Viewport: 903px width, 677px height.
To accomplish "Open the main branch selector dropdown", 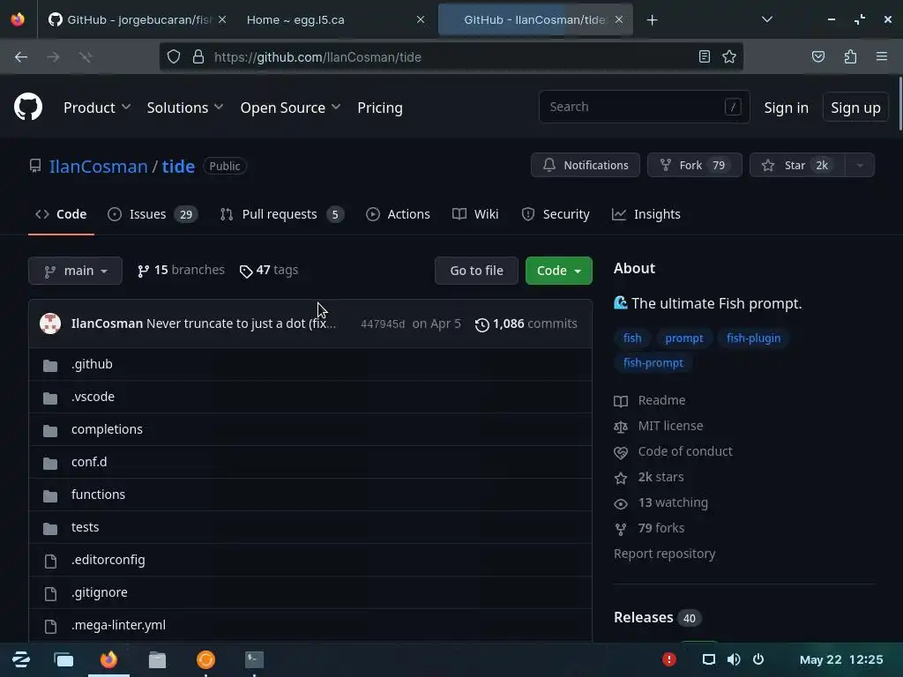I will (76, 271).
